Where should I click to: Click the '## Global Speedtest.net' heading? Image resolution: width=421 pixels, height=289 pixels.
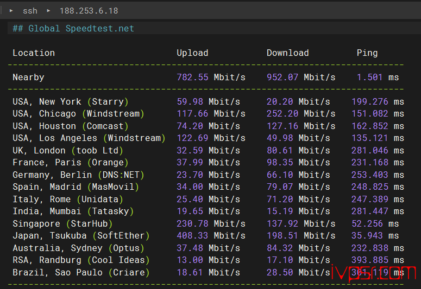(x=73, y=28)
